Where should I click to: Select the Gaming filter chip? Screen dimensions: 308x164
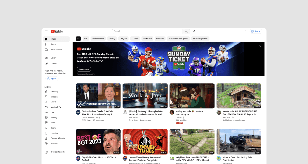[112, 38]
